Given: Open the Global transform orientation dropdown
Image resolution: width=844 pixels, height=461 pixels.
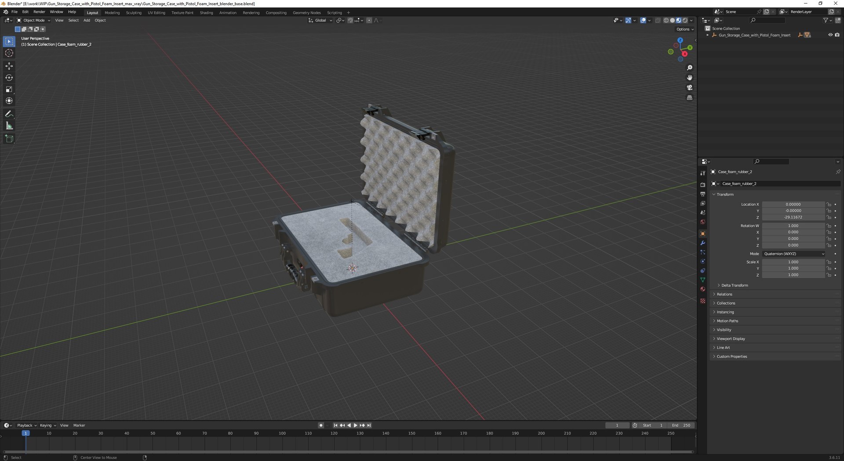Looking at the screenshot, I should tap(320, 21).
